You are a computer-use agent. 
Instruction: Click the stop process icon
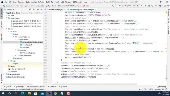[156, 6]
